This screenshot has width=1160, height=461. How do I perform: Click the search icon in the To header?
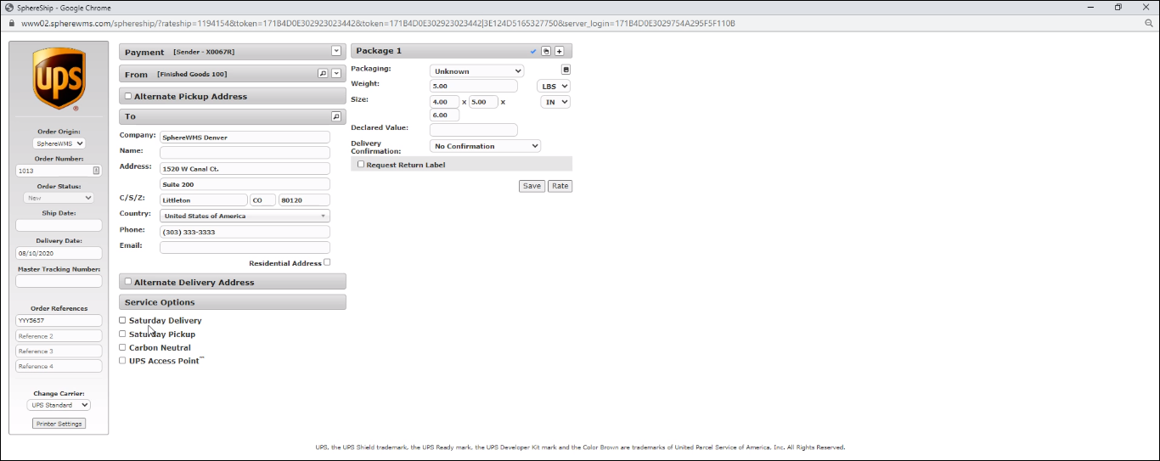(336, 116)
